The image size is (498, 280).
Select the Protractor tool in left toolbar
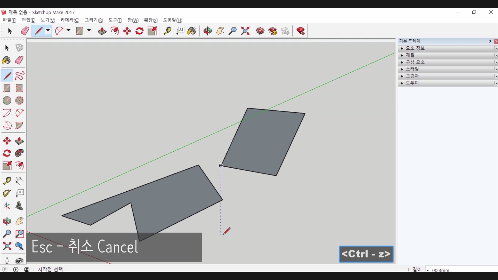coord(7,193)
